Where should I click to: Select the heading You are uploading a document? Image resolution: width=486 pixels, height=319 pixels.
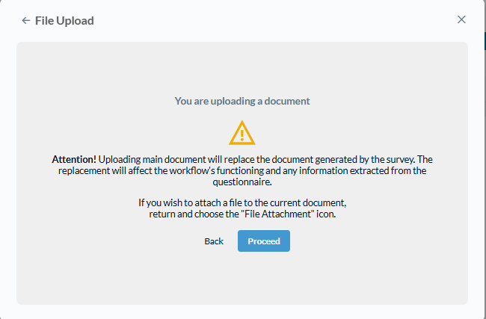click(242, 101)
